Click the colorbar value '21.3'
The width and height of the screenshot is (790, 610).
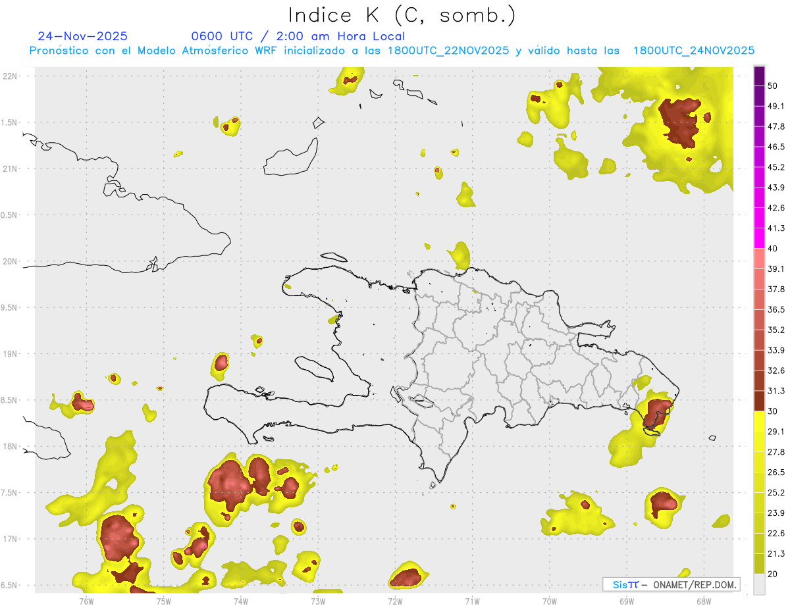[x=776, y=554]
